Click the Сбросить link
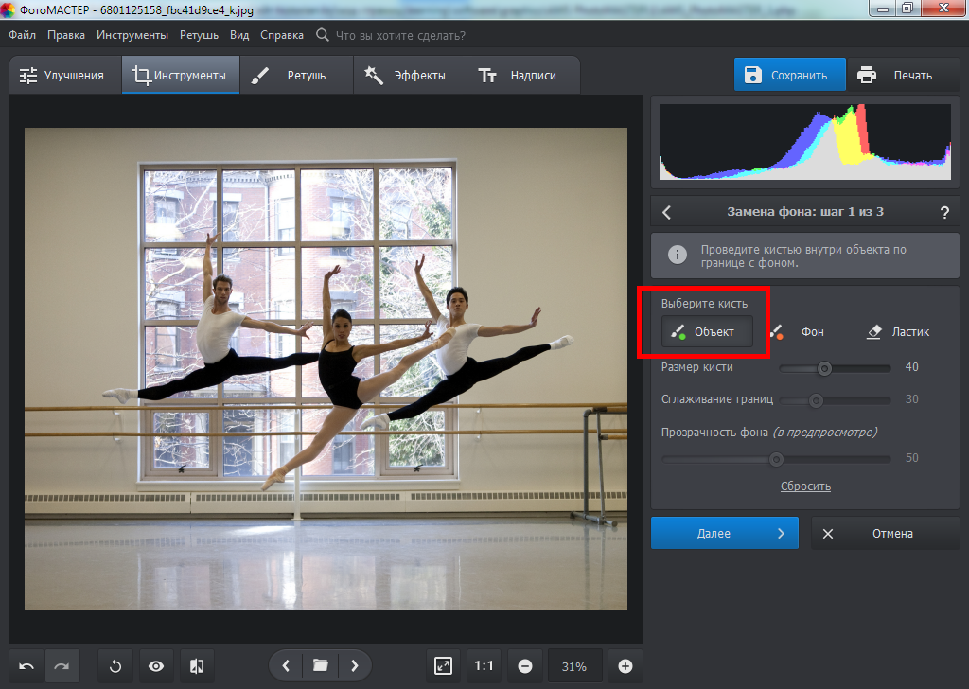The height and width of the screenshot is (689, 969). [805, 486]
